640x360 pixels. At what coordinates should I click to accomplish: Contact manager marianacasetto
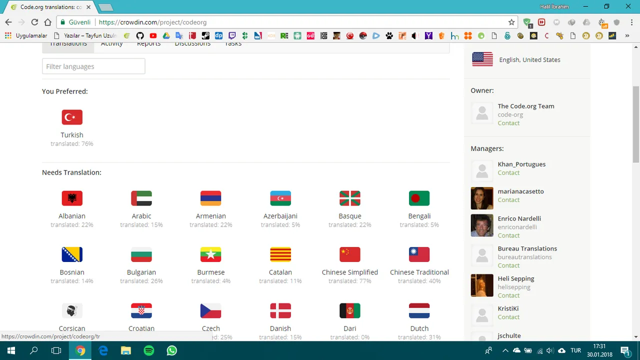(x=508, y=200)
